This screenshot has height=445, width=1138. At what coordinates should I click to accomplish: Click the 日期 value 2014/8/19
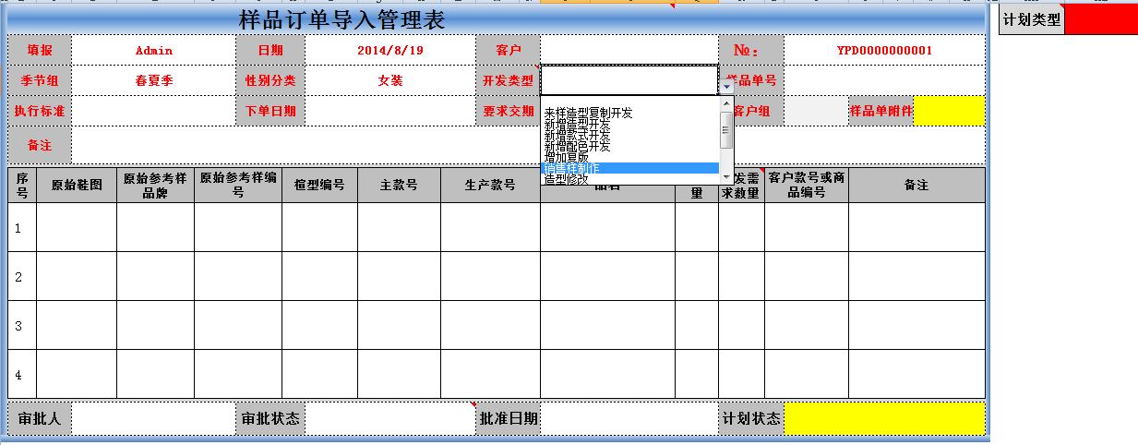(x=389, y=50)
